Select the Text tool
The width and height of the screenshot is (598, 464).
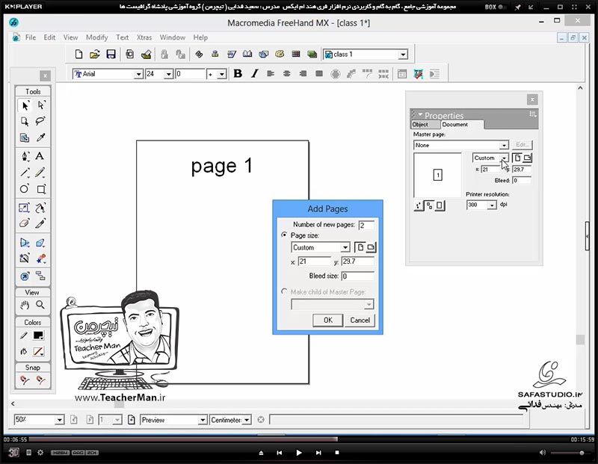pos(40,156)
